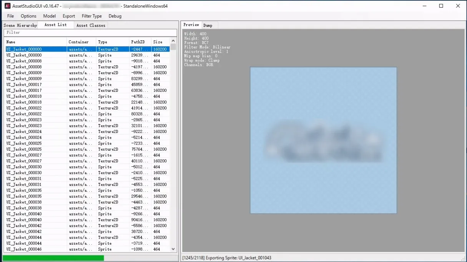Screen dimensions: 467x262
Task: Open the Options menu
Action: [28, 16]
